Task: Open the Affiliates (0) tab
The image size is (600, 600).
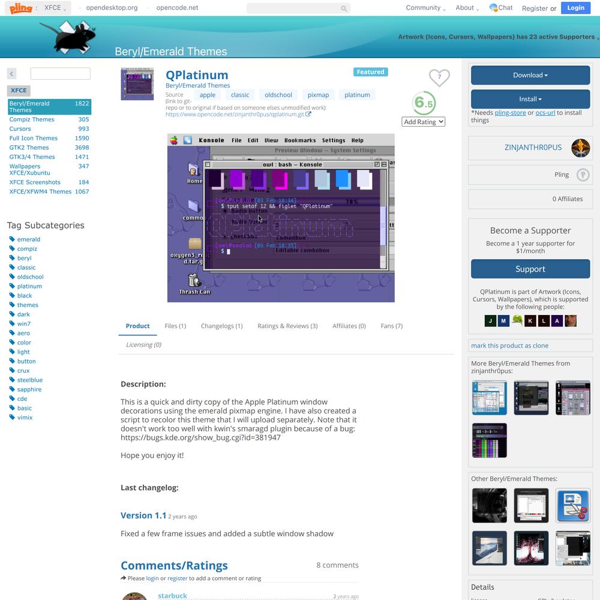Action: point(349,326)
